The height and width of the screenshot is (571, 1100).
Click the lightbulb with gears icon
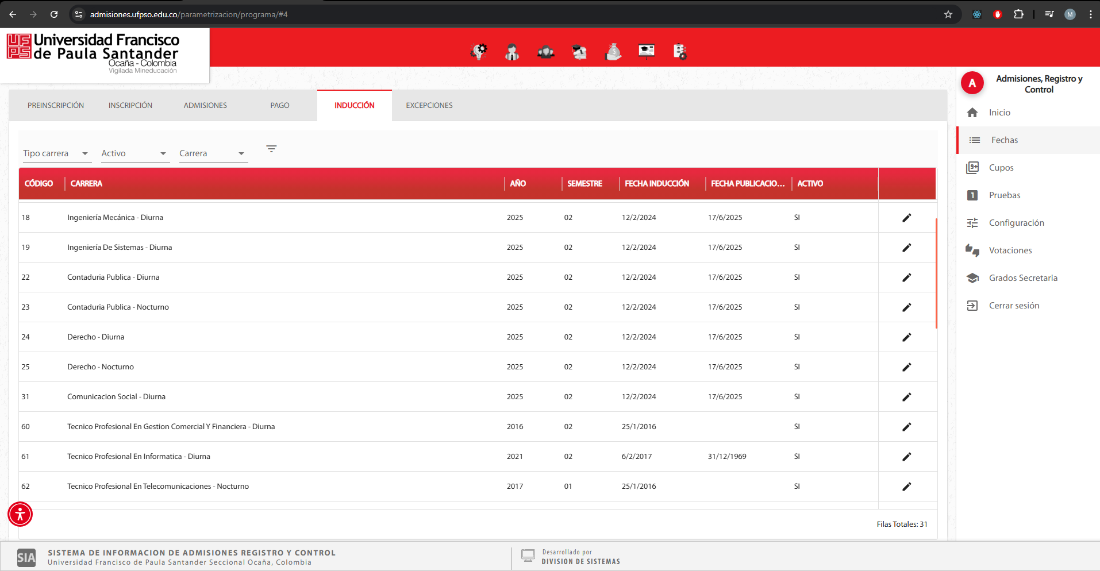click(x=479, y=52)
